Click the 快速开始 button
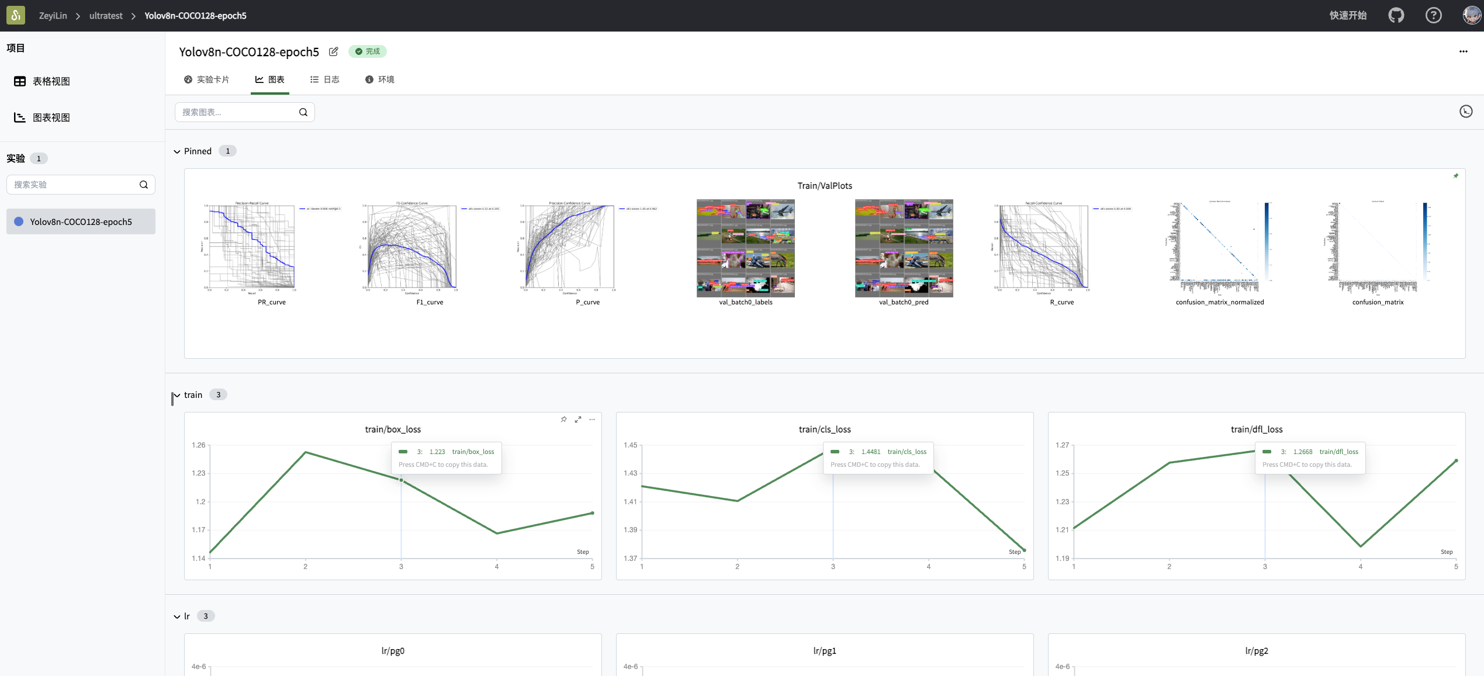Viewport: 1484px width, 676px height. click(x=1348, y=16)
